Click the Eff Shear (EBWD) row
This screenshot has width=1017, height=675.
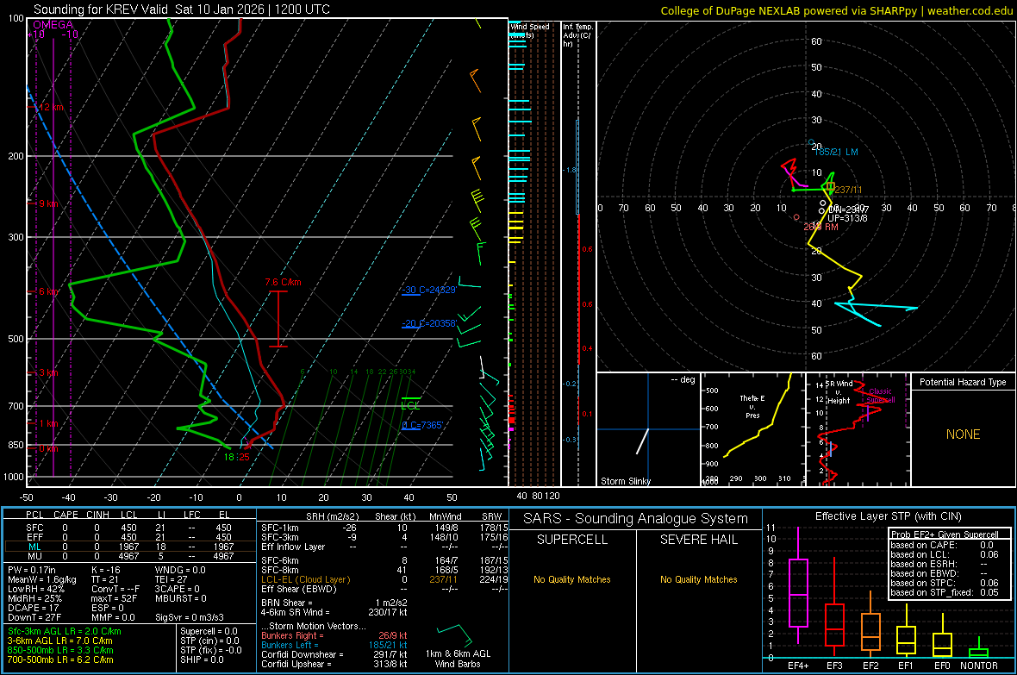384,589
